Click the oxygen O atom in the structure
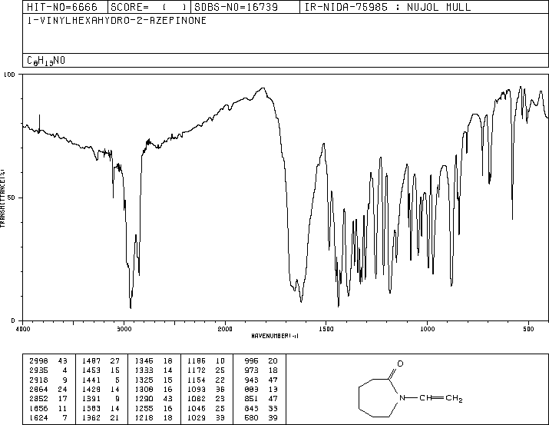This screenshot has width=549, height=425. pyautogui.click(x=401, y=364)
